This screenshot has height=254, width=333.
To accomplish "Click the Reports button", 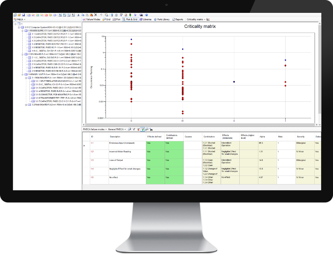I will (x=178, y=19).
